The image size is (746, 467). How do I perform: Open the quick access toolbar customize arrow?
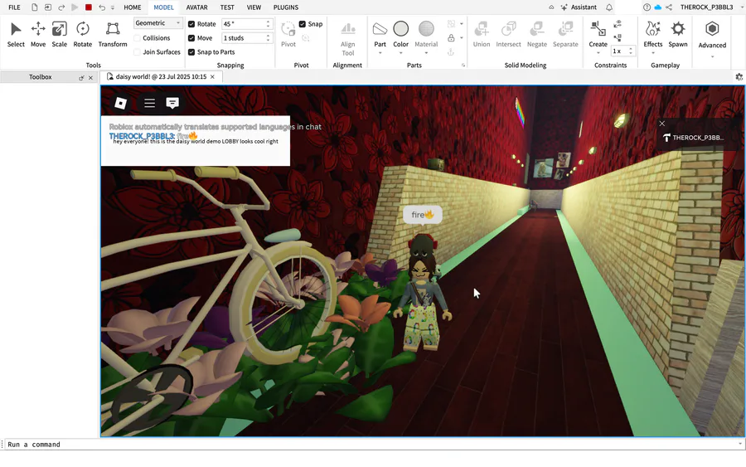[113, 7]
